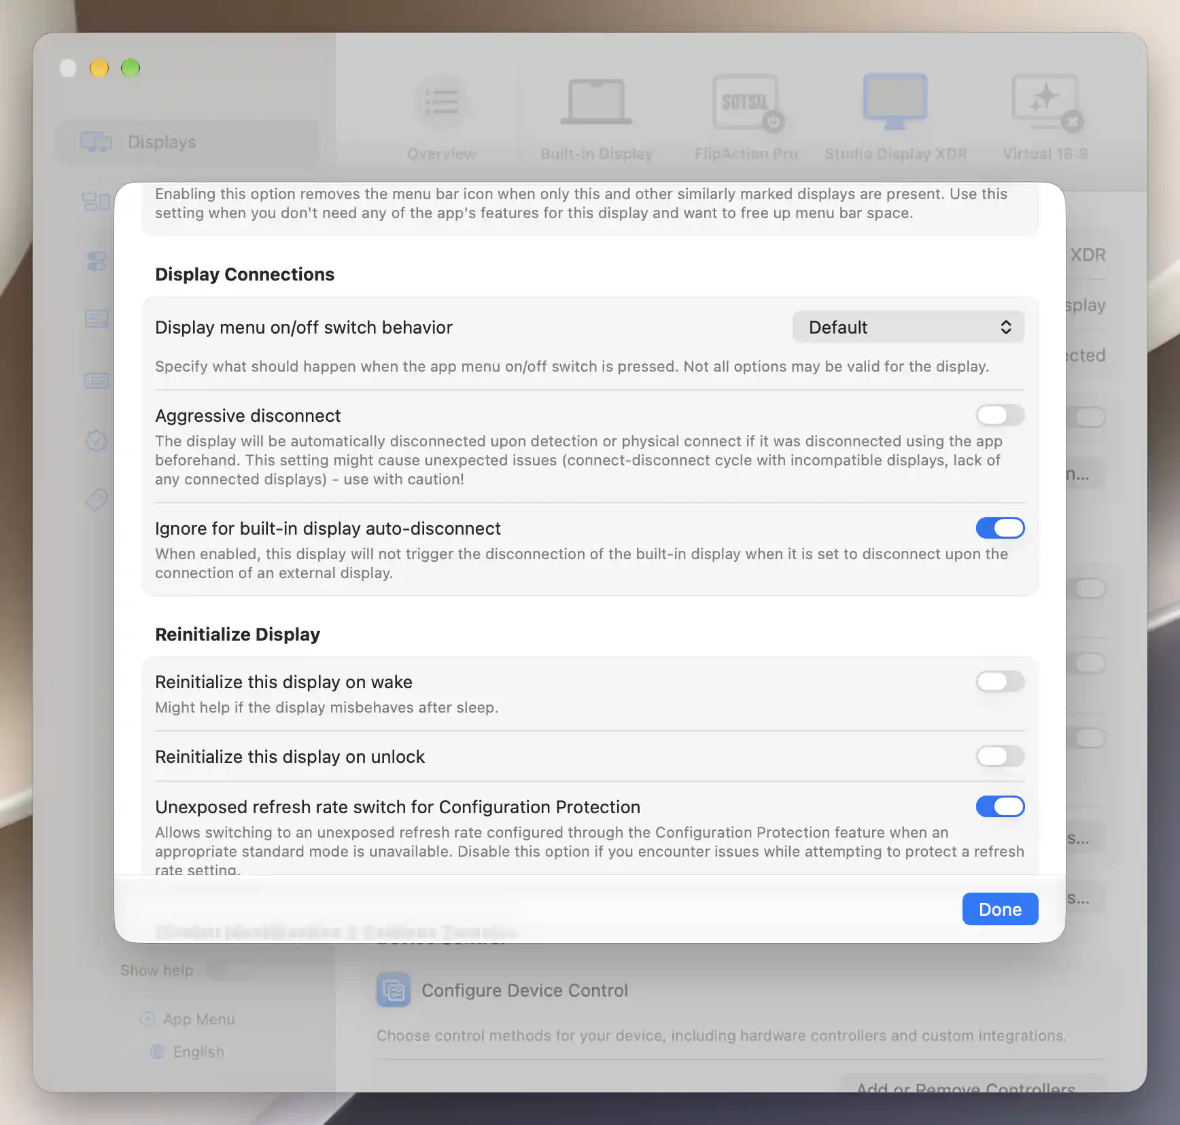Screen dimensions: 1180x1125
Task: Select the Virtual 16:9 display tab
Action: click(1045, 118)
